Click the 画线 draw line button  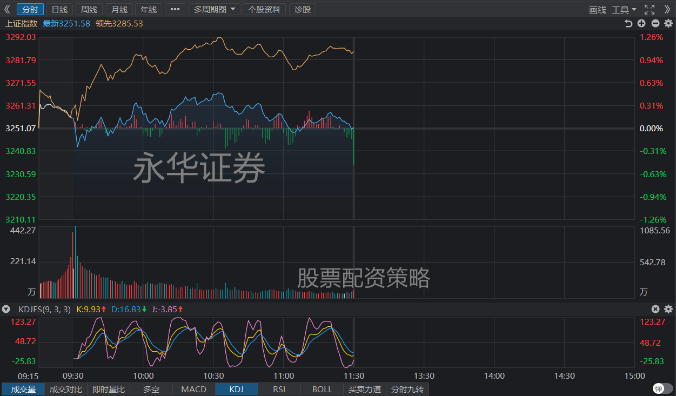click(x=598, y=10)
